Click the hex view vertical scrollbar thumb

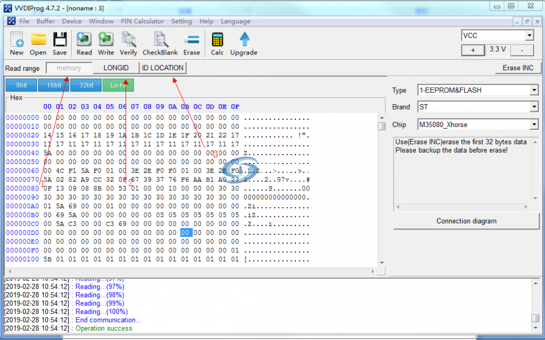pyautogui.click(x=381, y=126)
